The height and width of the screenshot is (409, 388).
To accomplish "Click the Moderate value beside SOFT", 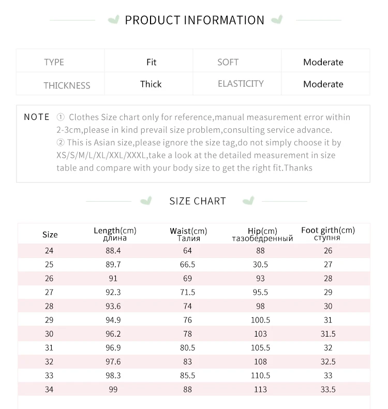I will pos(323,63).
